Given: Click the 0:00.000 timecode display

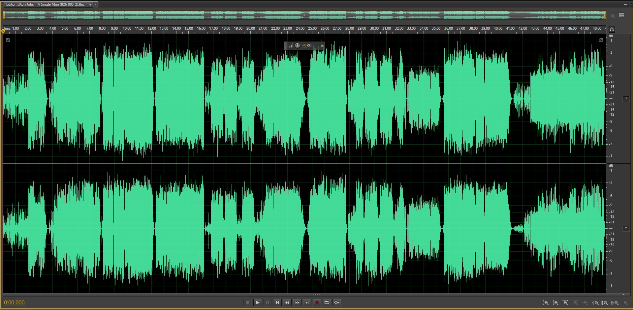Looking at the screenshot, I should click(14, 302).
